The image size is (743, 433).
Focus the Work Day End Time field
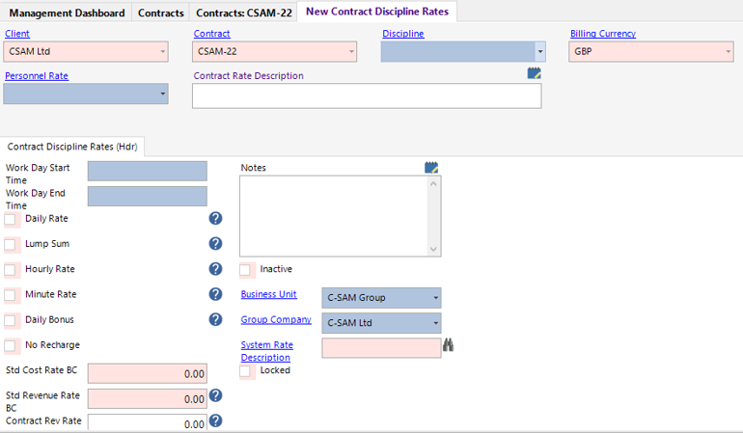coord(148,196)
